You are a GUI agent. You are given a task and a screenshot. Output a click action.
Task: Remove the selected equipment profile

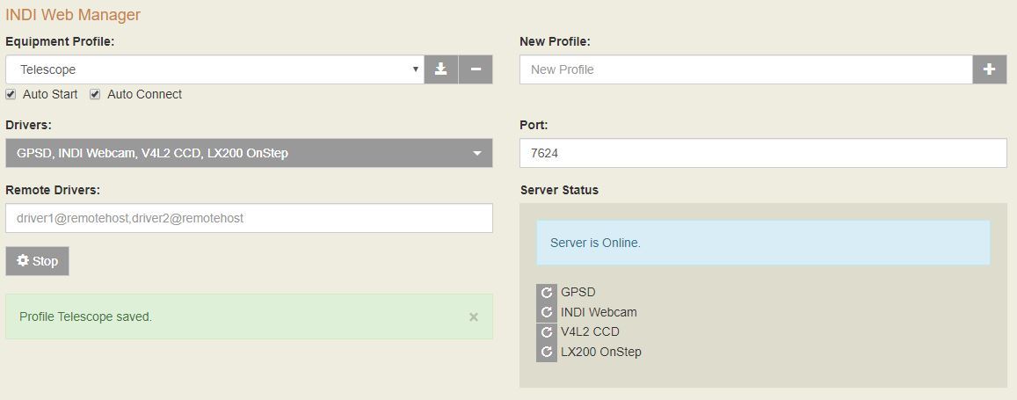[x=476, y=69]
